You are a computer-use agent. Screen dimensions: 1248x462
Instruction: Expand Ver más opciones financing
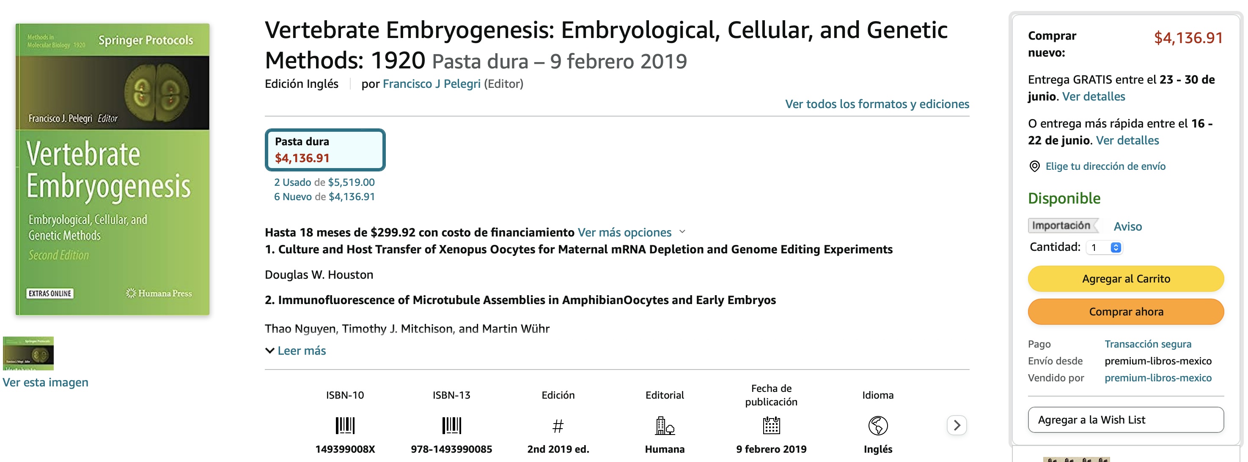631,232
